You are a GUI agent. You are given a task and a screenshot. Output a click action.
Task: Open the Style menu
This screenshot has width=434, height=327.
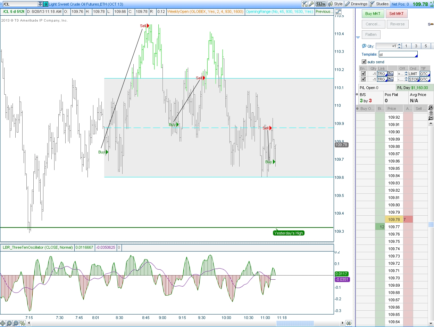[x=336, y=4]
